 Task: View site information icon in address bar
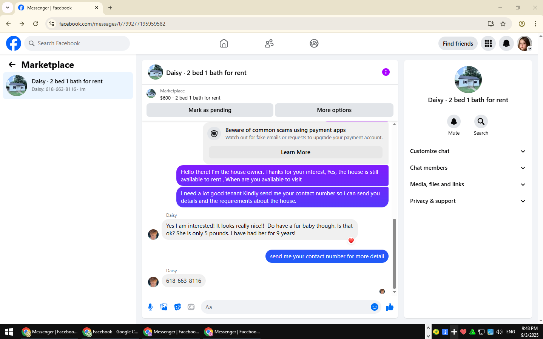tap(52, 24)
